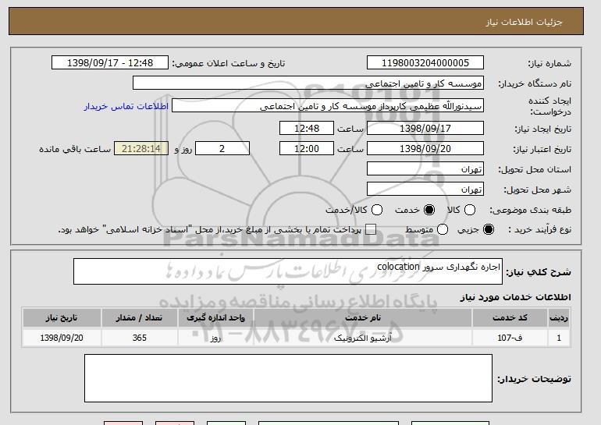Click the buyer organization name field
The width and height of the screenshot is (601, 425).
pos(308,83)
